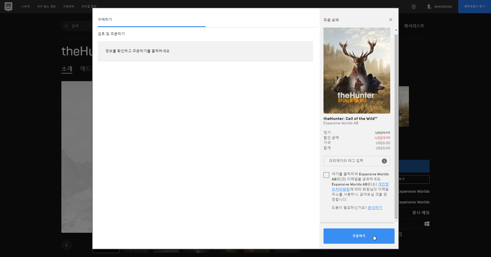The image size is (491, 257).
Task: Click the creator tag info icon
Action: click(x=384, y=161)
